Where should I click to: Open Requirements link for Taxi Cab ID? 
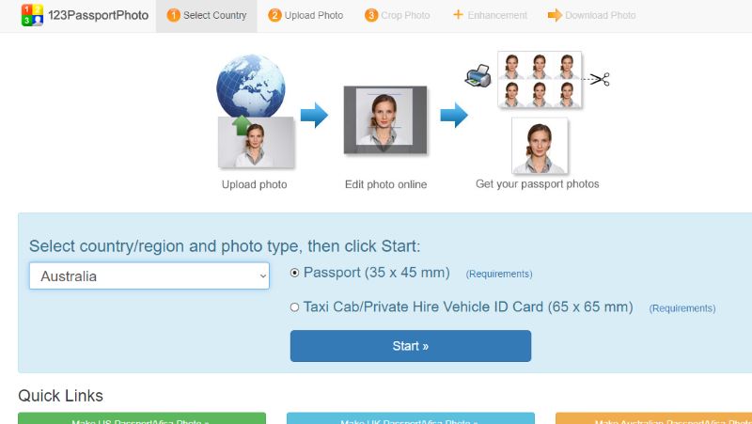pos(682,308)
